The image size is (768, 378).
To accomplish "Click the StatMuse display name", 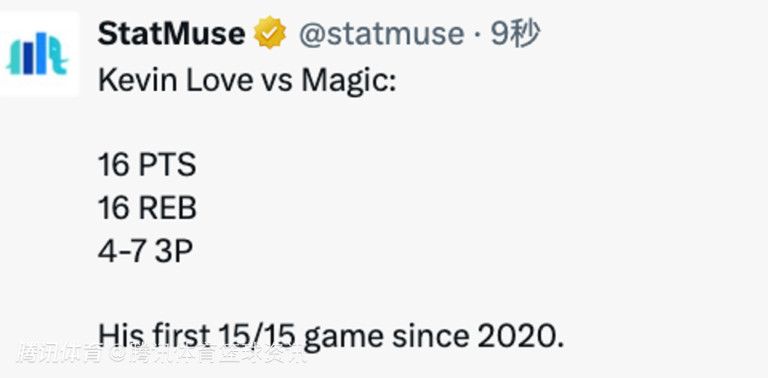I will (x=171, y=34).
